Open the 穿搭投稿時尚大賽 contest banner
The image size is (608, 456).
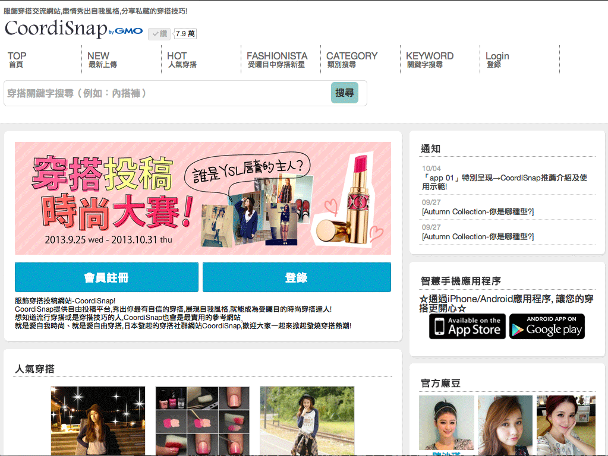[203, 198]
